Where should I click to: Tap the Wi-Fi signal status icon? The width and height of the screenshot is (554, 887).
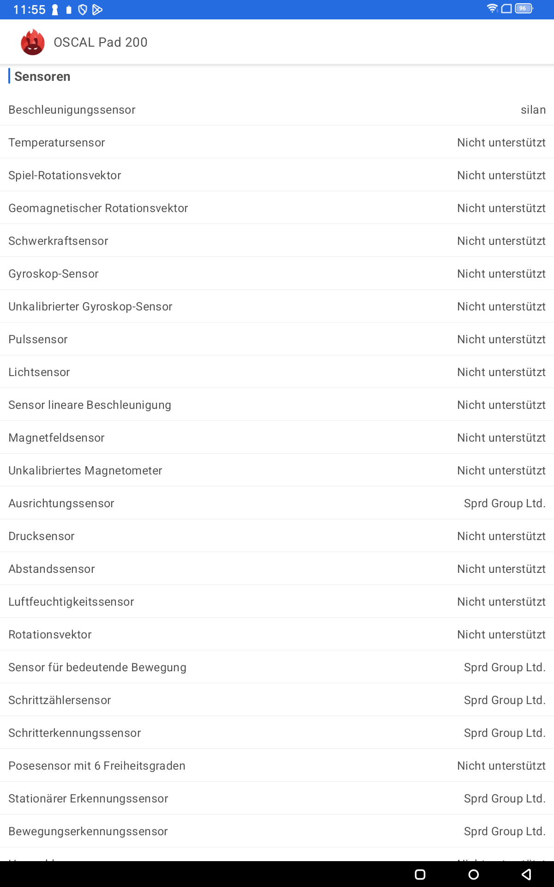pyautogui.click(x=492, y=9)
